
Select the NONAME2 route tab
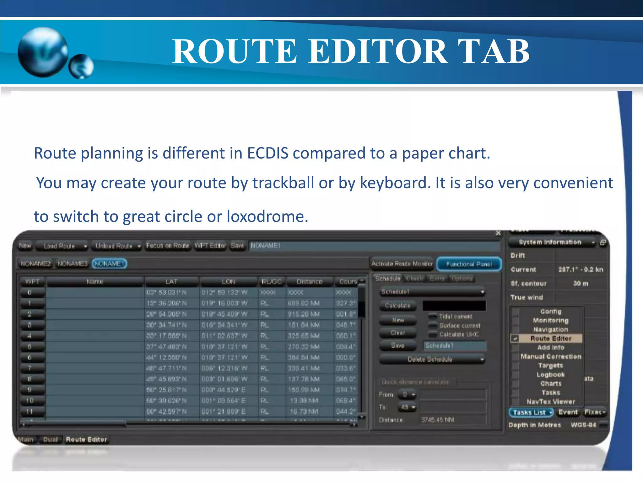point(35,264)
